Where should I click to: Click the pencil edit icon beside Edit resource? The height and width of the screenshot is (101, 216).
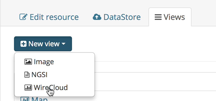pyautogui.click(x=23, y=17)
